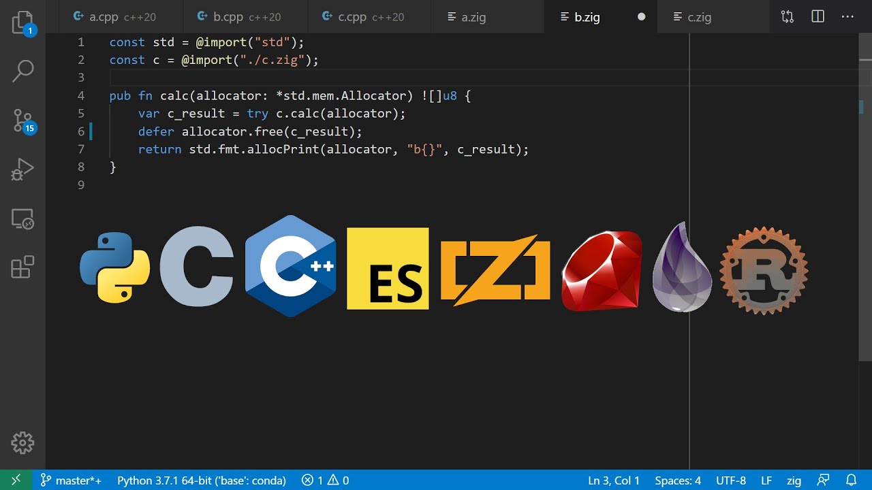Switch to the c.cpp tab
The image size is (872, 490).
tap(369, 17)
